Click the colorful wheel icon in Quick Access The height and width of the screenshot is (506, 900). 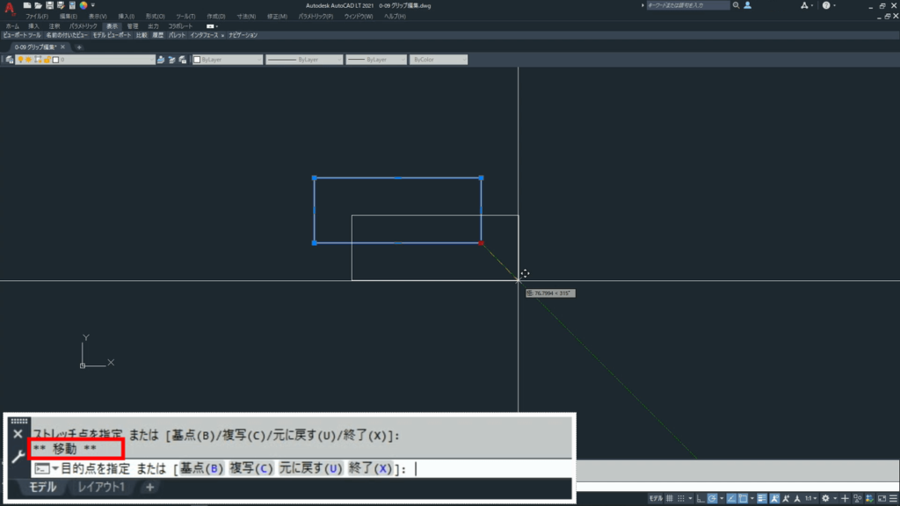pos(83,5)
